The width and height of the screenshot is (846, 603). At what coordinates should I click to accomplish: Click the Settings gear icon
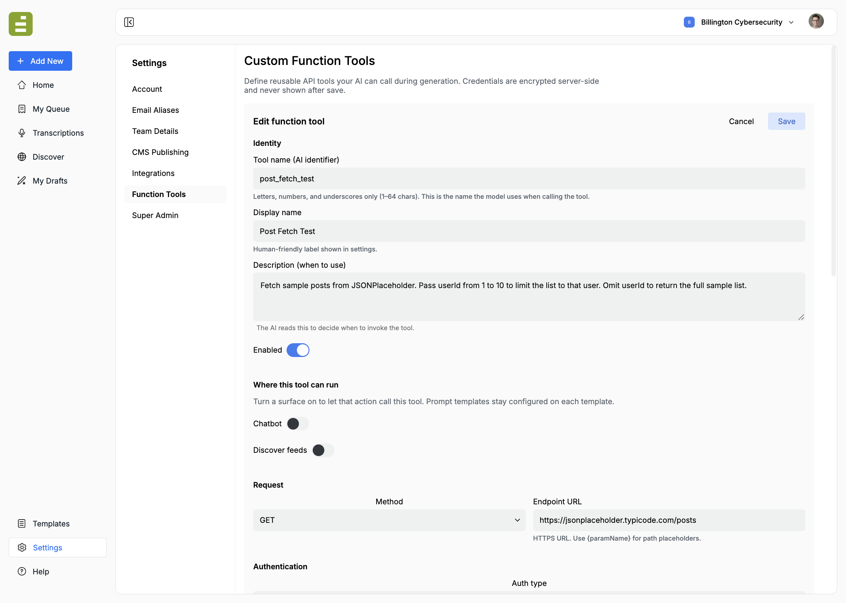click(x=22, y=547)
